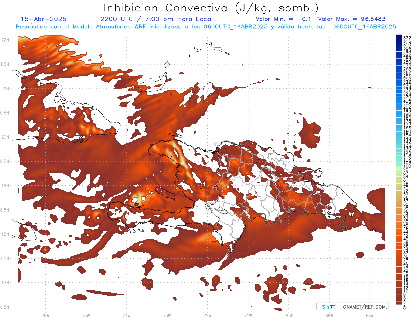The width and height of the screenshot is (415, 320).
Task: Click the '71W' longitude label
Action: pos(248,315)
